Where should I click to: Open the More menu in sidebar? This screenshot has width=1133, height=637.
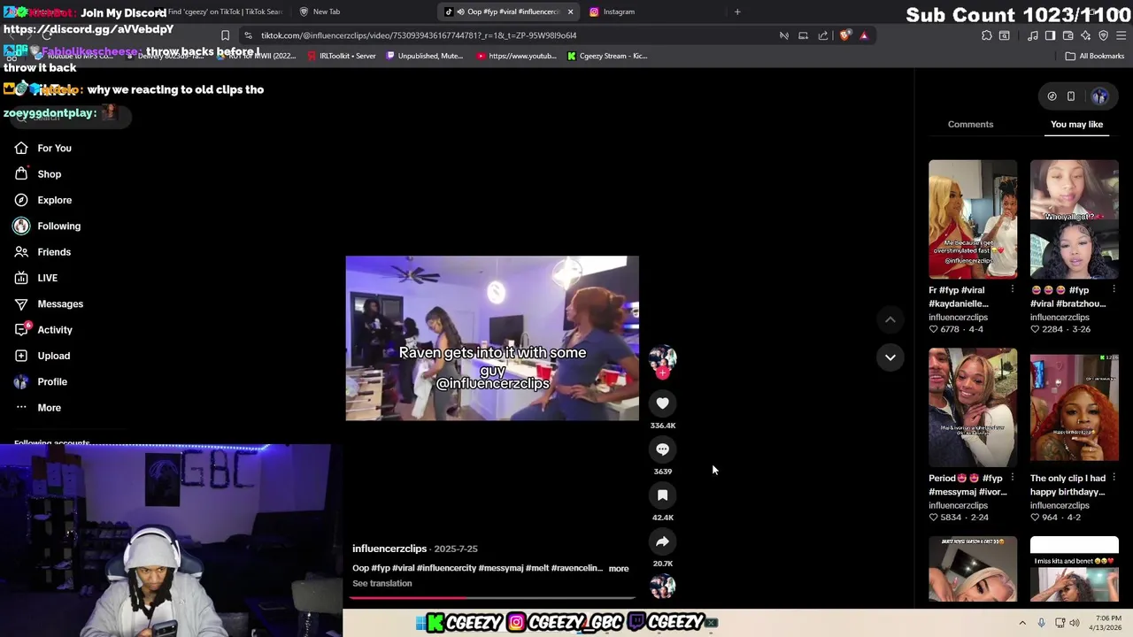pos(49,408)
